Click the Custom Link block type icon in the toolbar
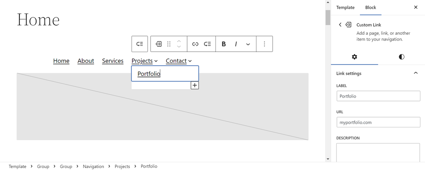The image size is (425, 170). tap(159, 44)
